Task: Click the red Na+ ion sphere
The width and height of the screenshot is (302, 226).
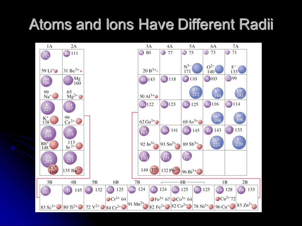Action: 55,96
